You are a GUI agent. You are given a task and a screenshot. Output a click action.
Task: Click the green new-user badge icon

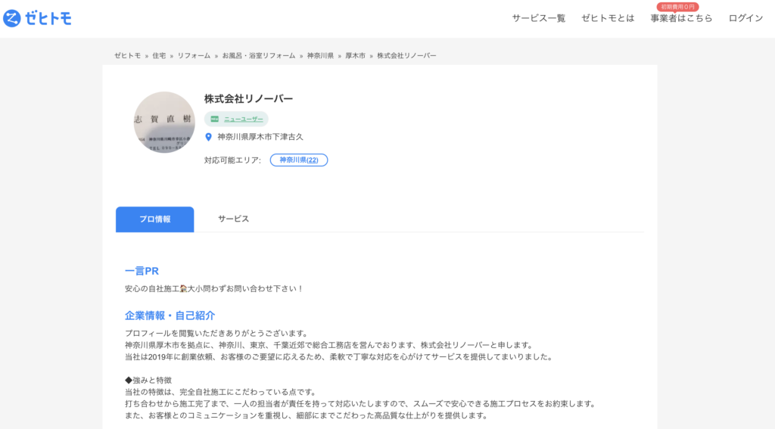pyautogui.click(x=214, y=119)
